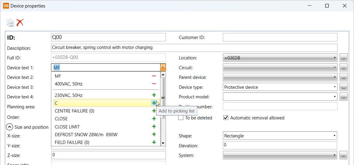
Task: Click the copy document icon in toolbar
Action: coord(10,22)
